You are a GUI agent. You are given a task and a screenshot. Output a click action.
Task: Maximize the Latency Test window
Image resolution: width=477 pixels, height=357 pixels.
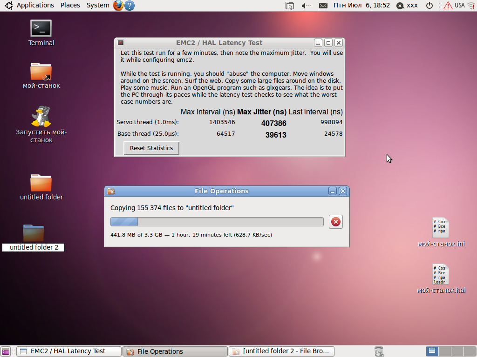328,43
